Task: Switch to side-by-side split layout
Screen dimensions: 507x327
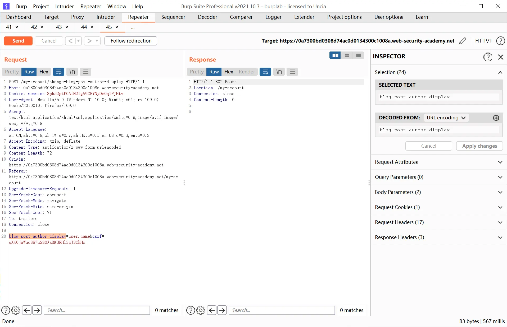Action: 335,55
